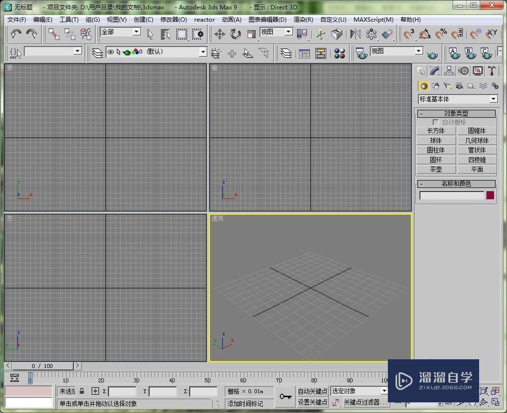Open the Render Scene teapot icon
The height and width of the screenshot is (413, 507).
click(x=361, y=53)
